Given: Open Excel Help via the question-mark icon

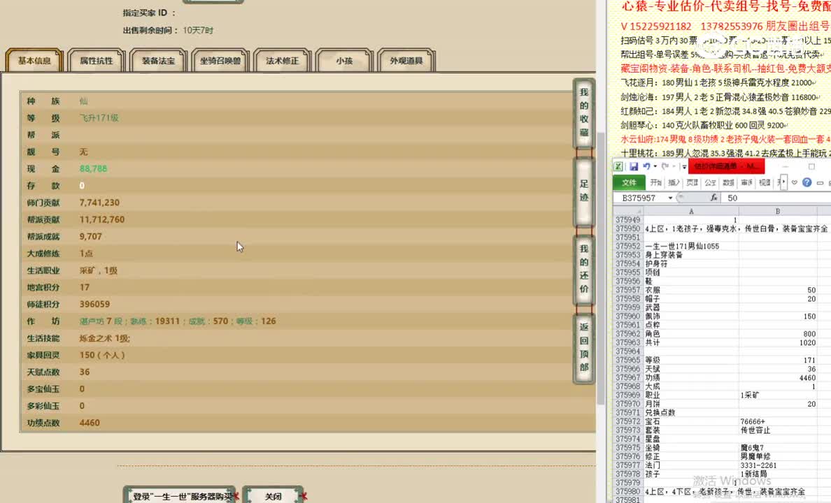Looking at the screenshot, I should click(807, 182).
